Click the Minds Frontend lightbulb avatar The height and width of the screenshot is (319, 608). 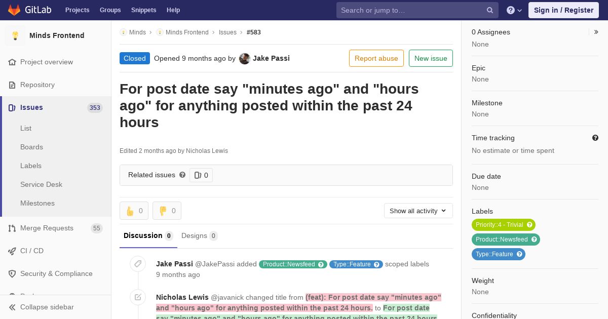point(15,35)
